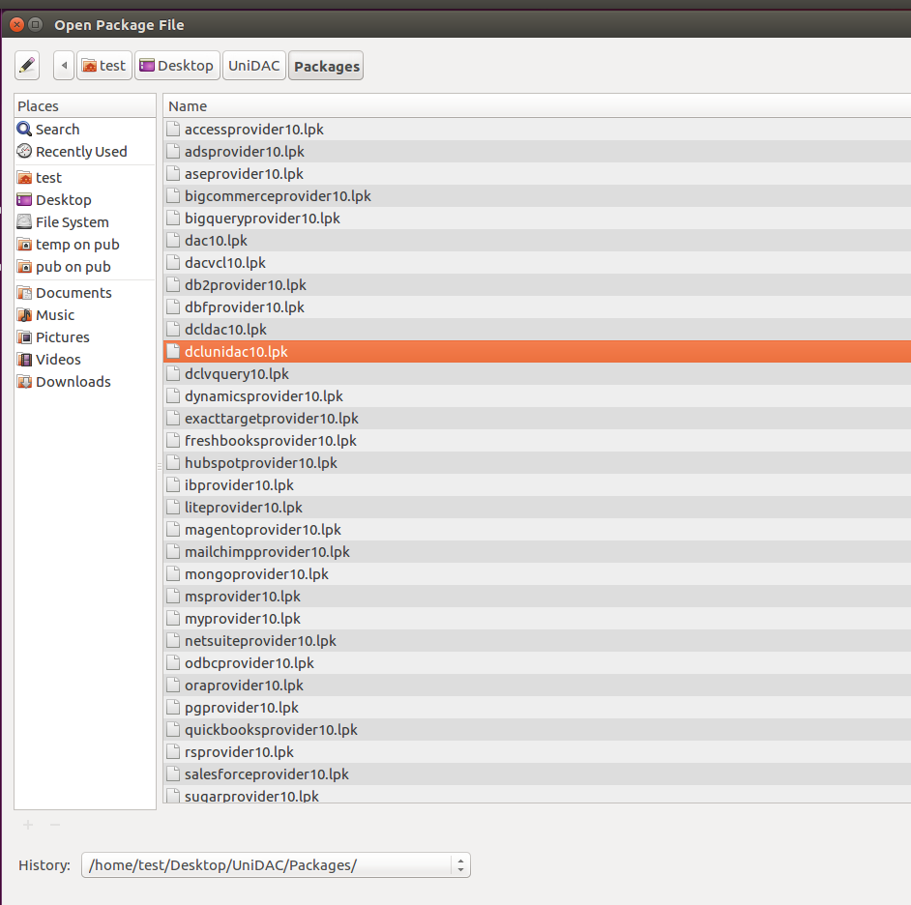Go to Desktop in path bar
The width and height of the screenshot is (911, 905).
click(177, 66)
